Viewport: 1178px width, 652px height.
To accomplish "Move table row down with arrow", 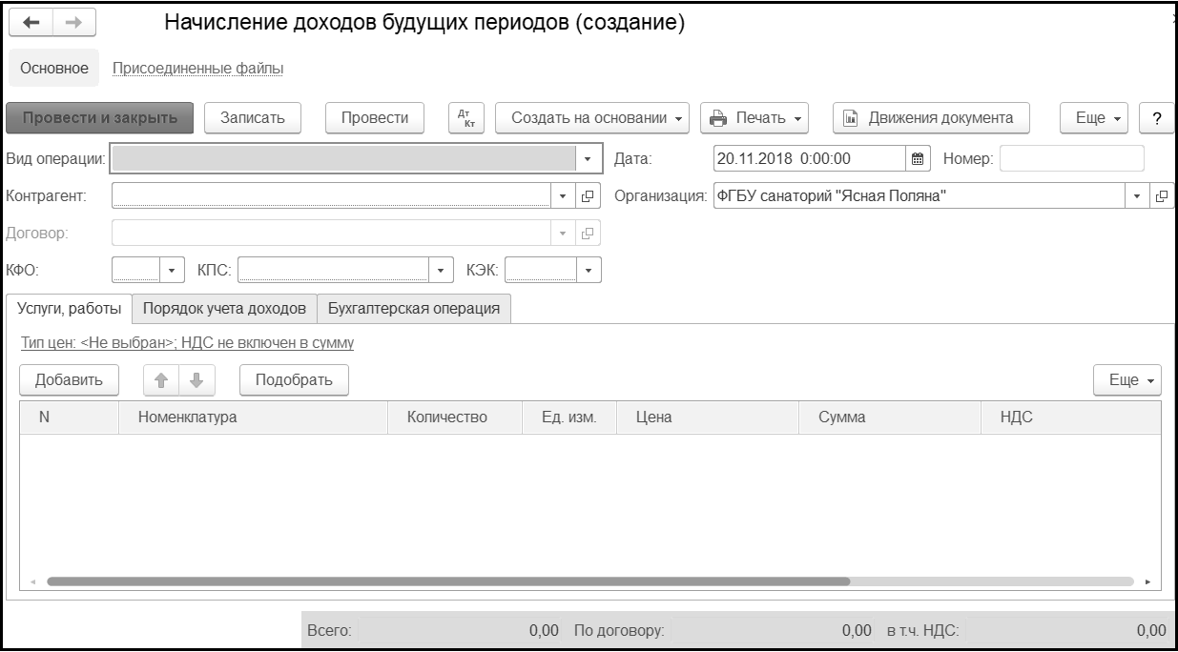I will pyautogui.click(x=196, y=380).
